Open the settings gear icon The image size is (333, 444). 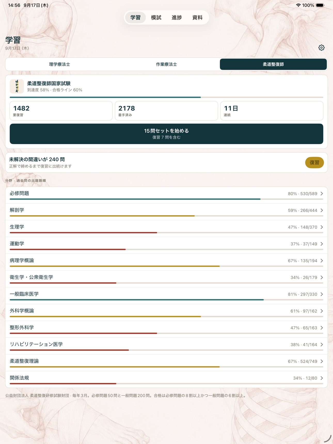click(321, 47)
